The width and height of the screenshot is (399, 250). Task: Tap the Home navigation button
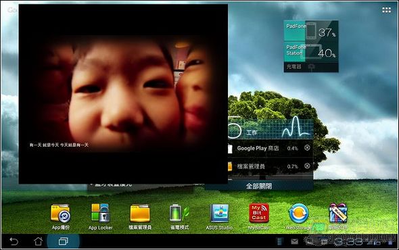pyautogui.click(x=38, y=241)
